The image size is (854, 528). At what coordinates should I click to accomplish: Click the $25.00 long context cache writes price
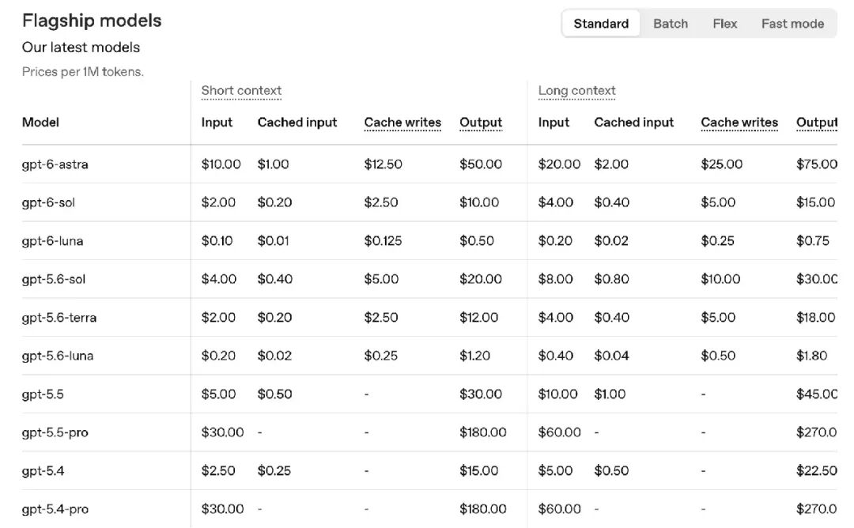pos(721,164)
